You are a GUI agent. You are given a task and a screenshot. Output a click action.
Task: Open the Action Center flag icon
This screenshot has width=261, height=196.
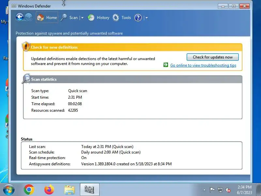[212, 190]
